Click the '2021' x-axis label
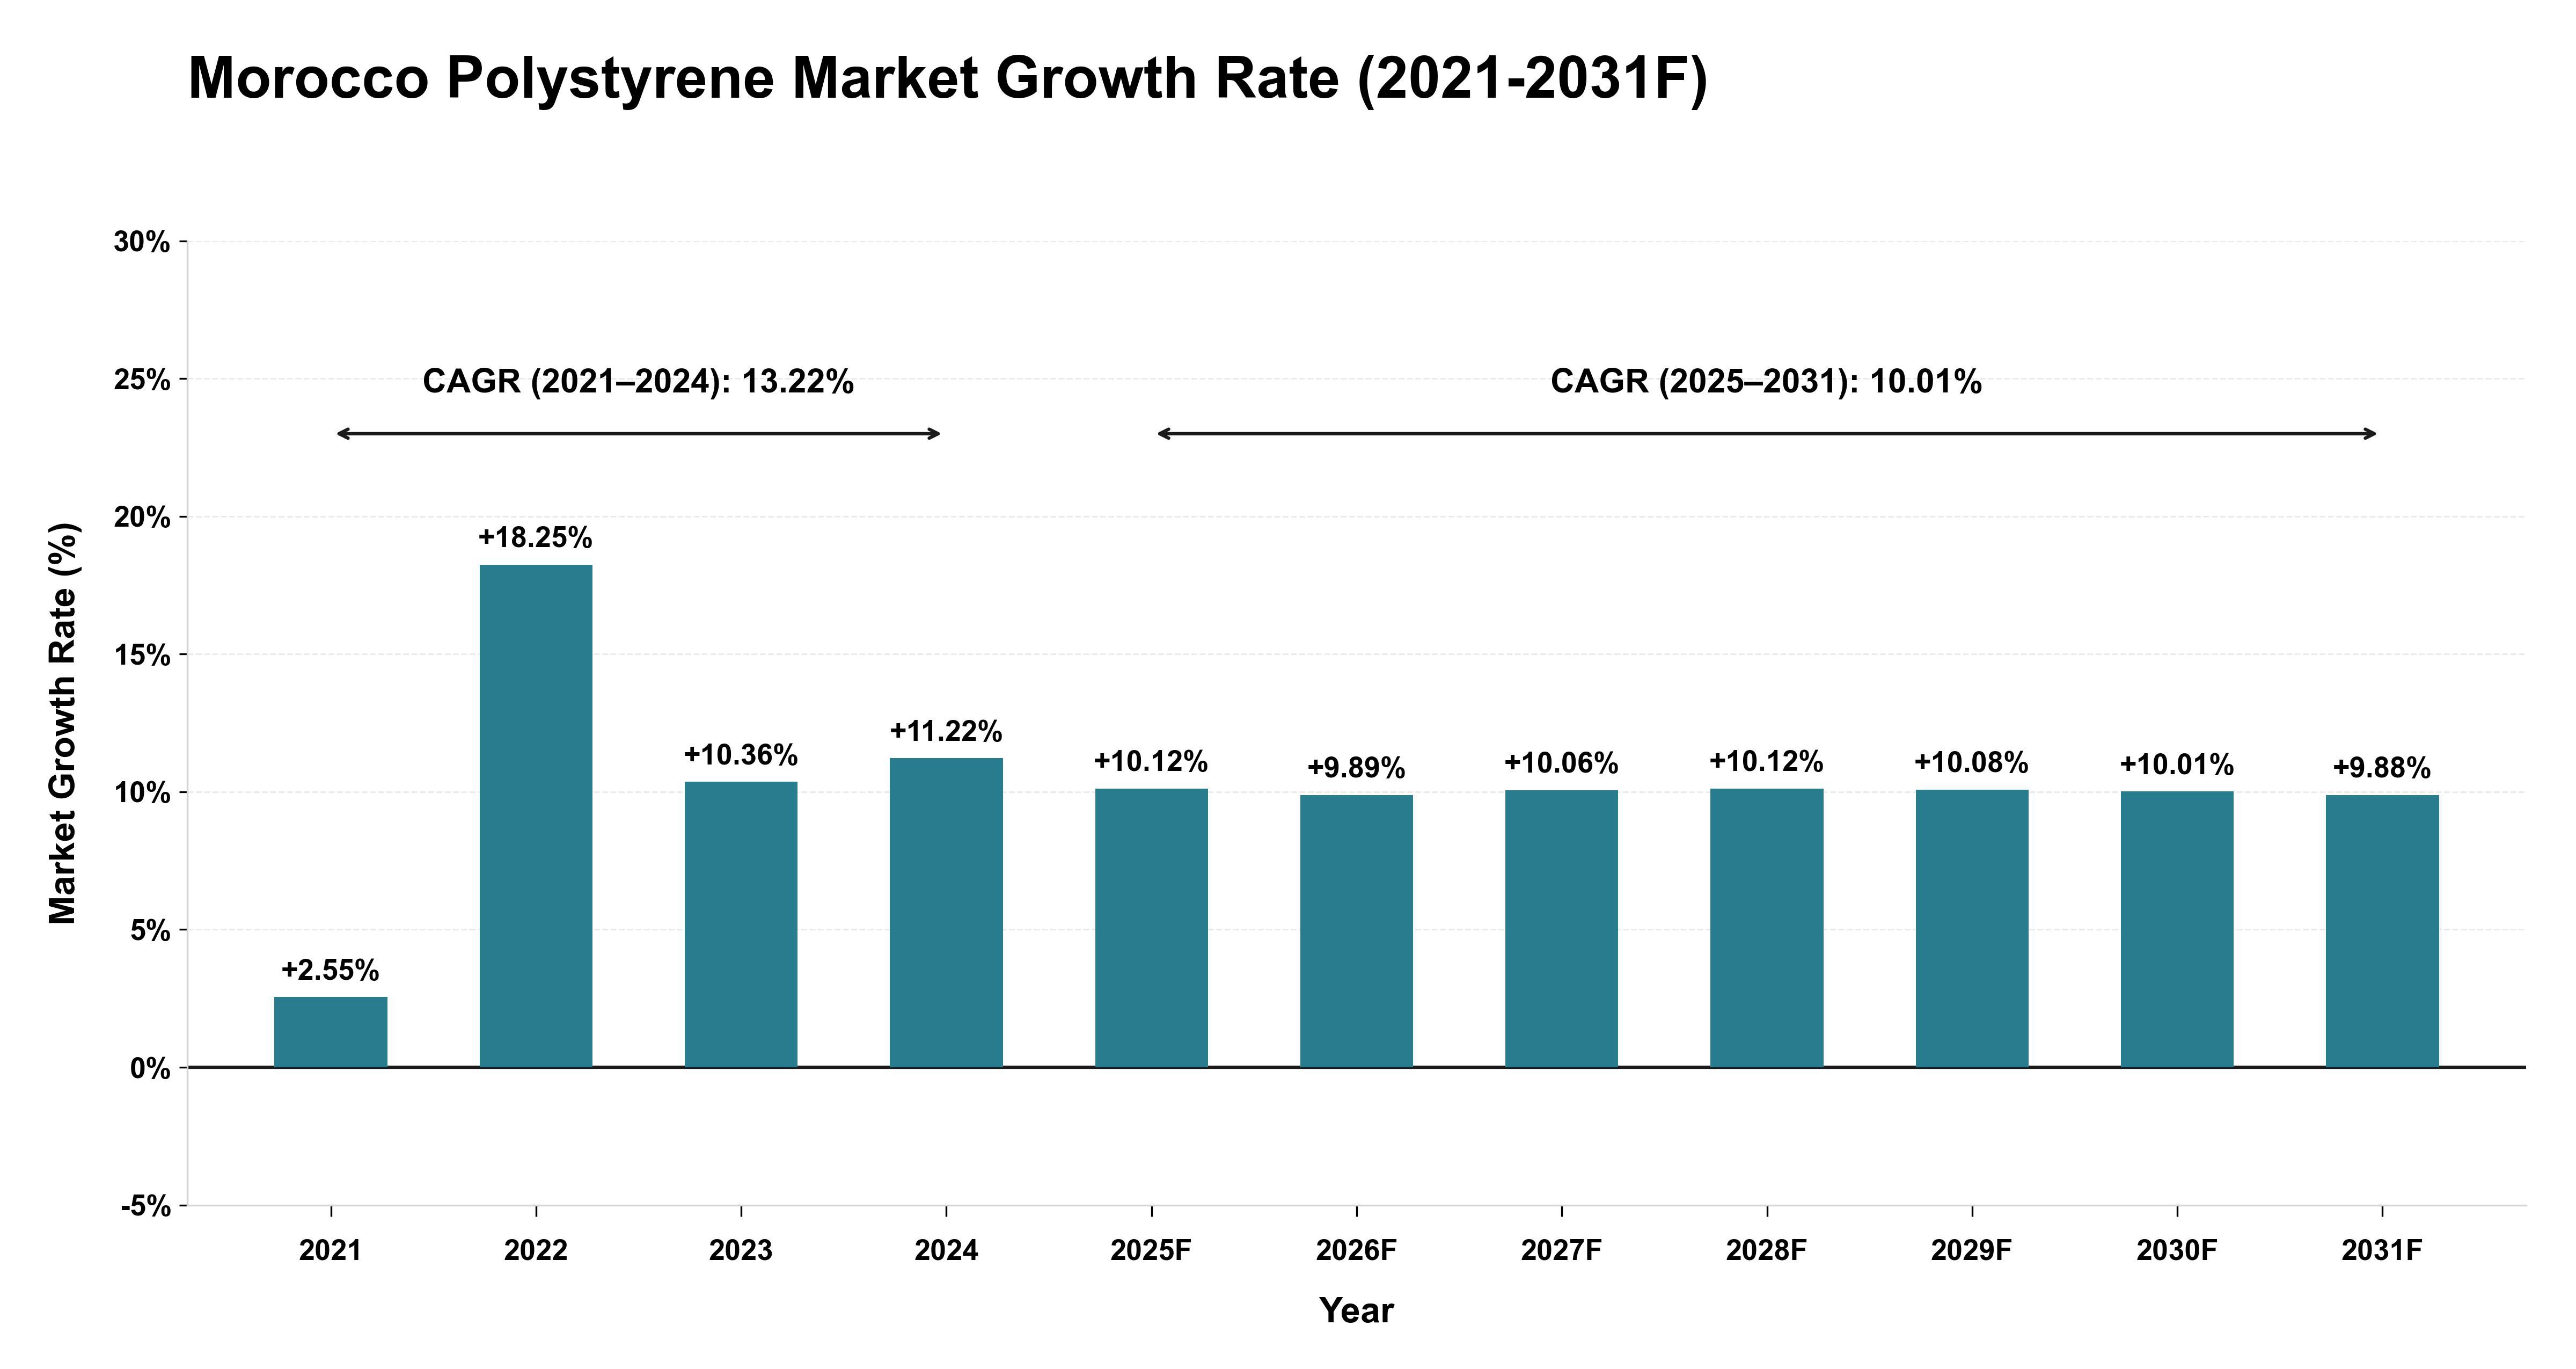Viewport: 2576px width, 1369px height. [330, 1251]
